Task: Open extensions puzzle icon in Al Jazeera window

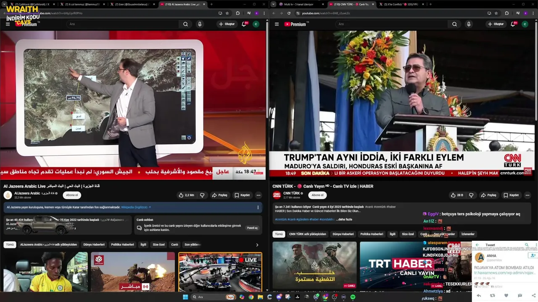Action: tap(237, 13)
